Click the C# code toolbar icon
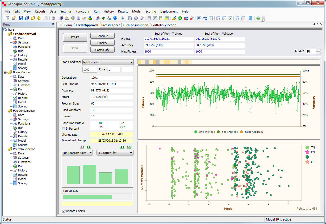This screenshot has height=224, width=326. click(x=230, y=18)
